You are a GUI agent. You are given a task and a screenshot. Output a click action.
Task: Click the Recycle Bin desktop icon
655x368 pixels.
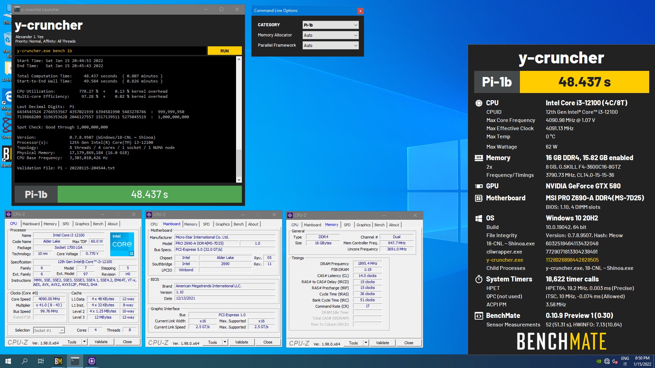pos(7,44)
